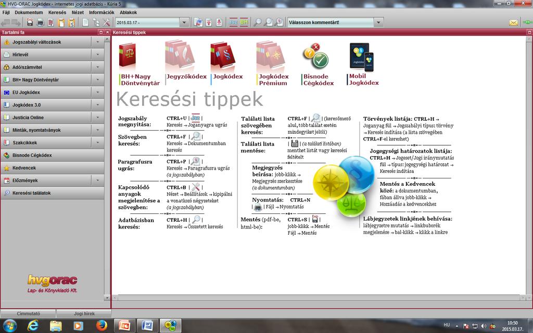Maximize the Tartalmi fa panel
The height and width of the screenshot is (333, 533).
pyautogui.click(x=101, y=32)
